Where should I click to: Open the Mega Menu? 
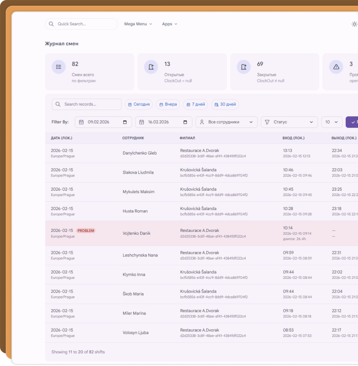[138, 24]
